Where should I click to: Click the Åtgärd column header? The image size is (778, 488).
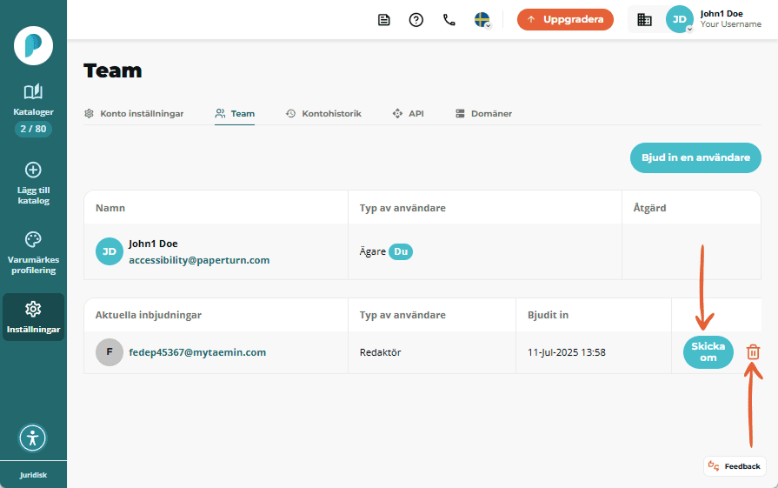click(649, 208)
